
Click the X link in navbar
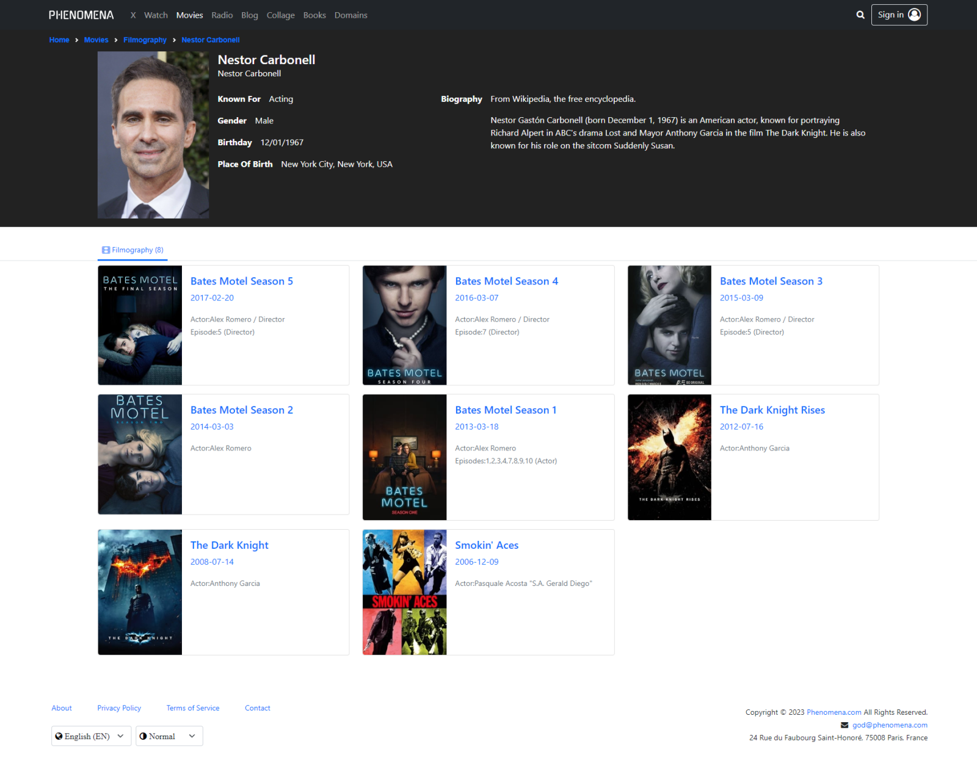pos(133,15)
